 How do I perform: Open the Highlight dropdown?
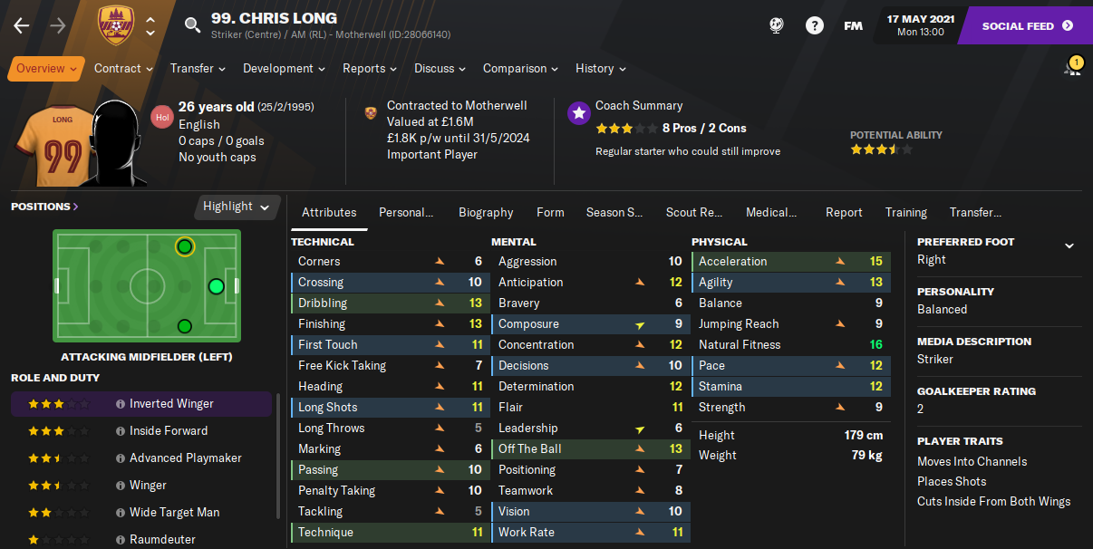236,207
